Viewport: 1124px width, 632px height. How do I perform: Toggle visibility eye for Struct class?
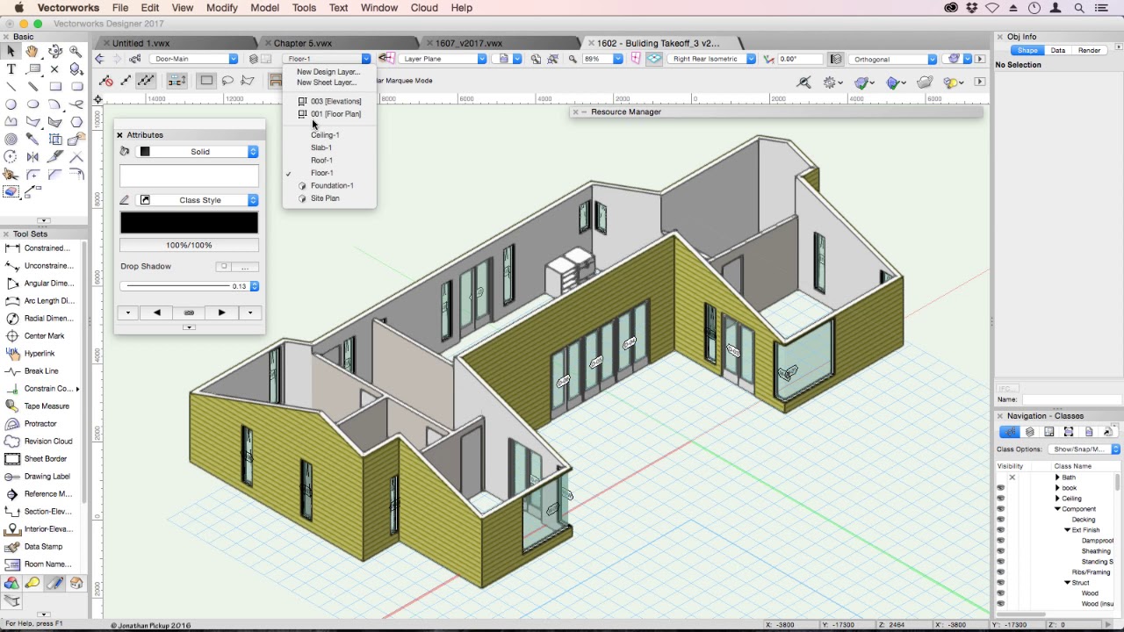pyautogui.click(x=1000, y=583)
